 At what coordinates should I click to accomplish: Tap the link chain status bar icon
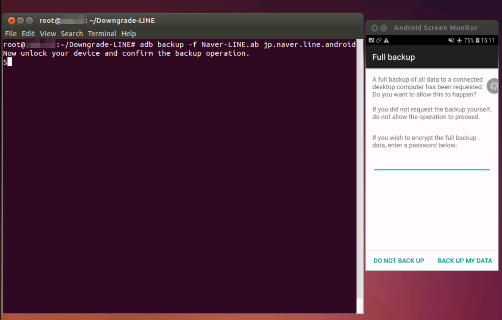(x=379, y=40)
